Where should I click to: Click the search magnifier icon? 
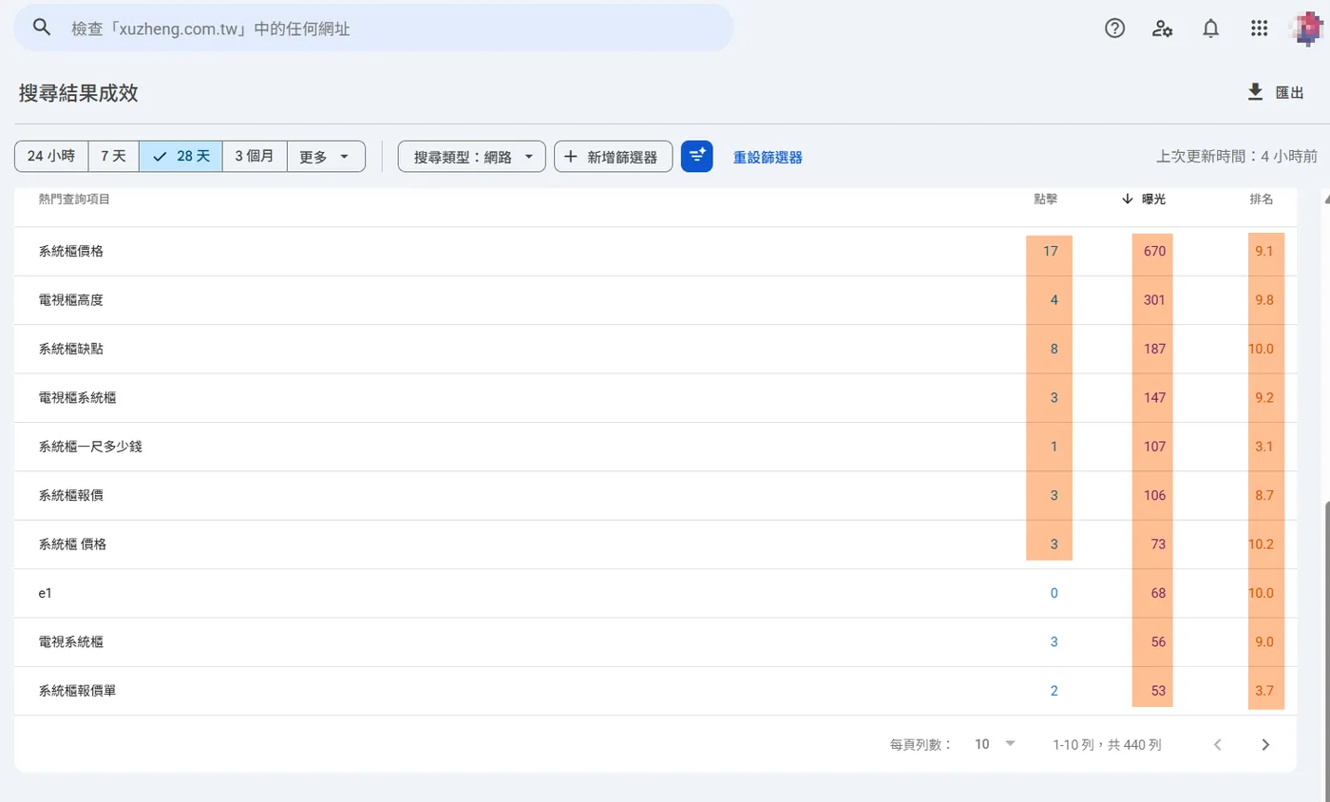41,28
